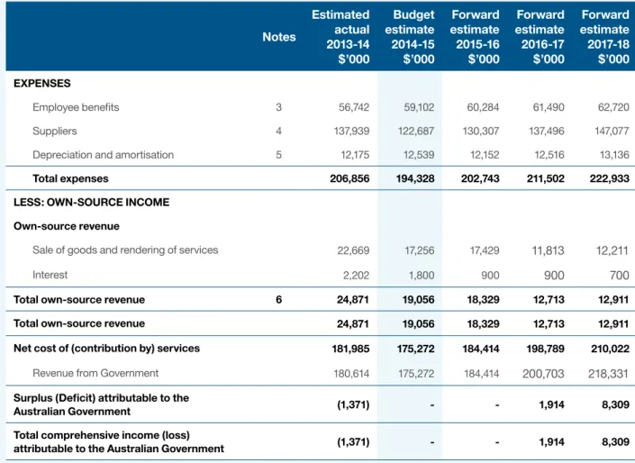Select Sale of goods value 17,429
The image size is (635, 463).
[485, 250]
